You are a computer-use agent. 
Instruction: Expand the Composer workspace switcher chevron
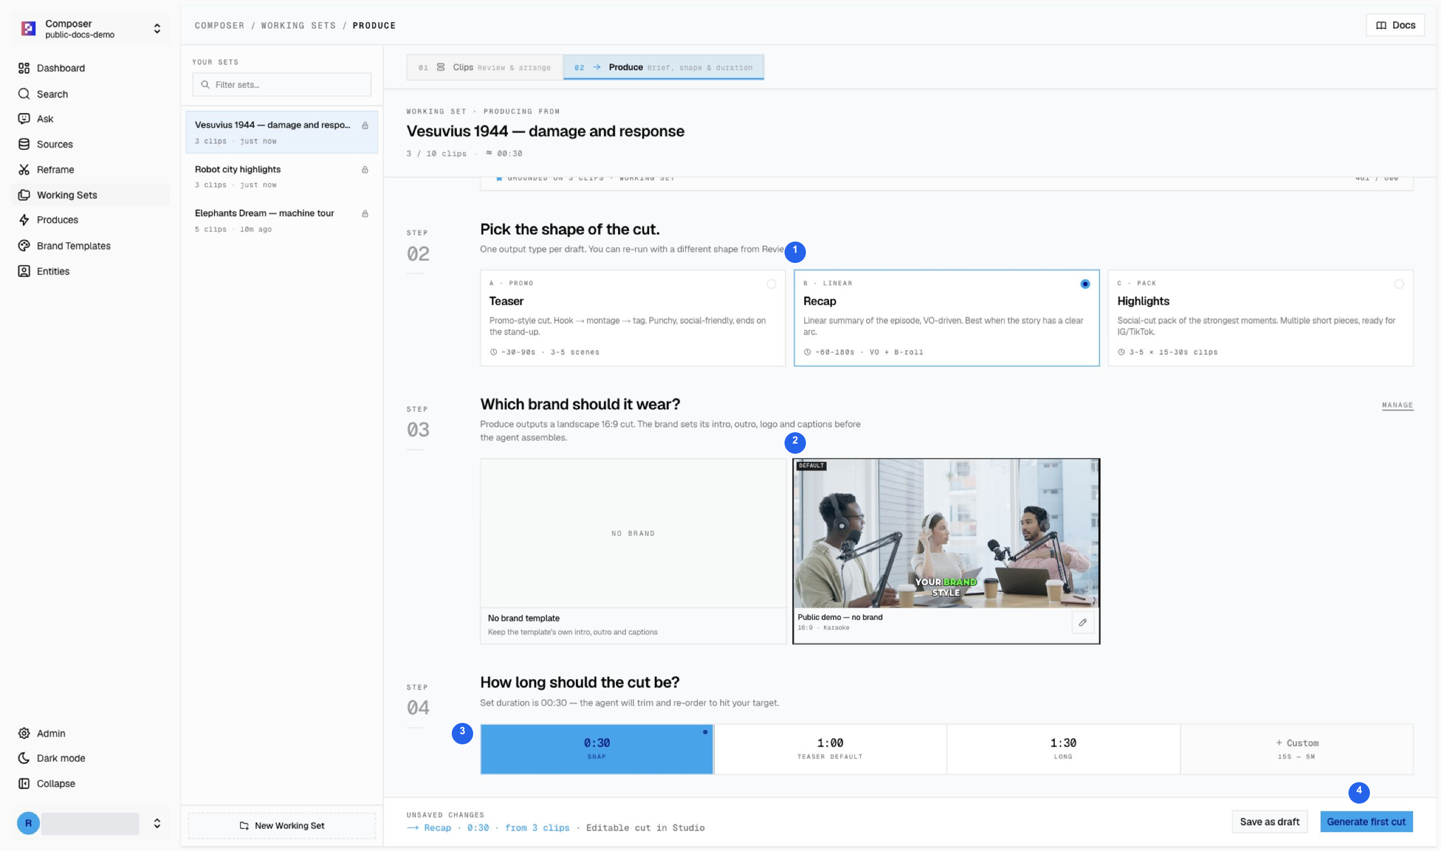[157, 29]
